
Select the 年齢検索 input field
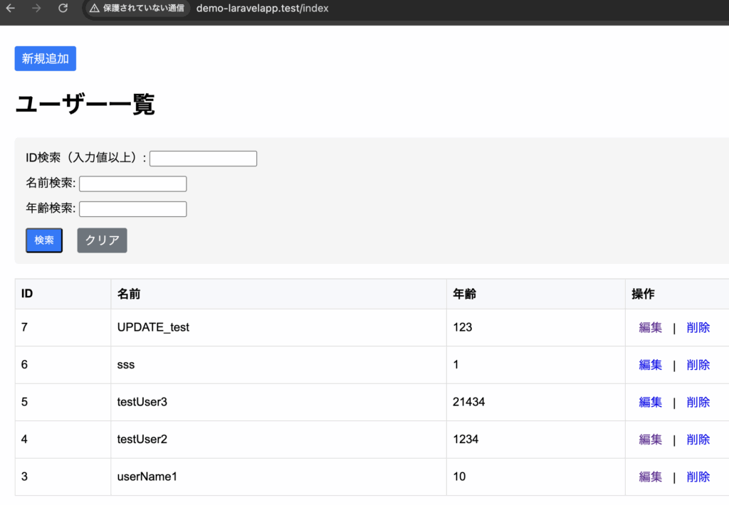tap(132, 209)
